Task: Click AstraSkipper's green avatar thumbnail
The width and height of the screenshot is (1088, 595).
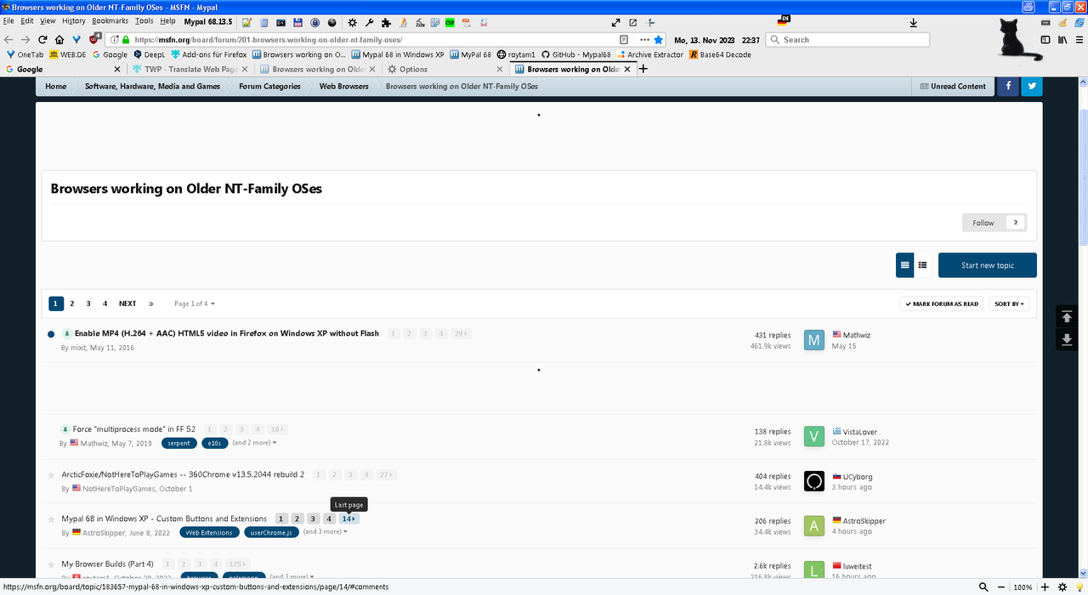Action: coord(813,525)
